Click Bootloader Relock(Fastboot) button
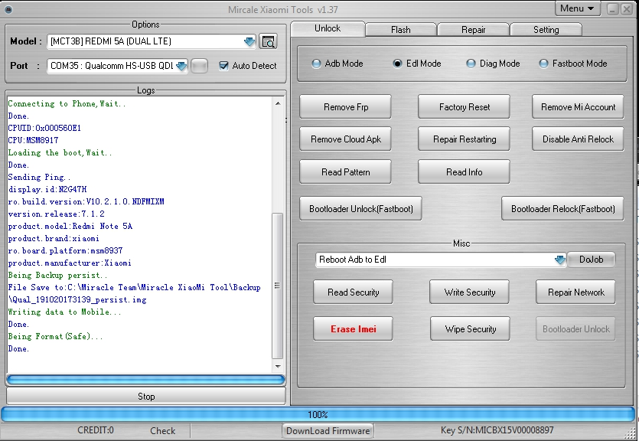 pos(562,209)
